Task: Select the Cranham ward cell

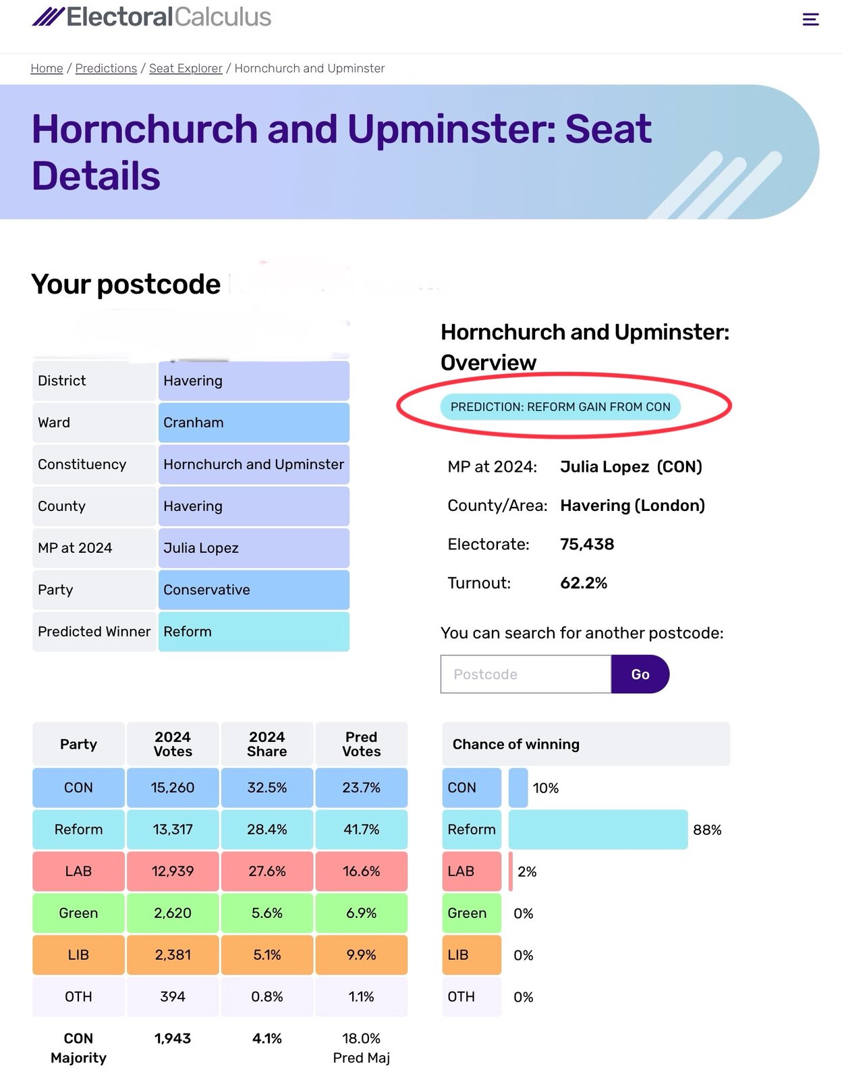Action: (254, 423)
